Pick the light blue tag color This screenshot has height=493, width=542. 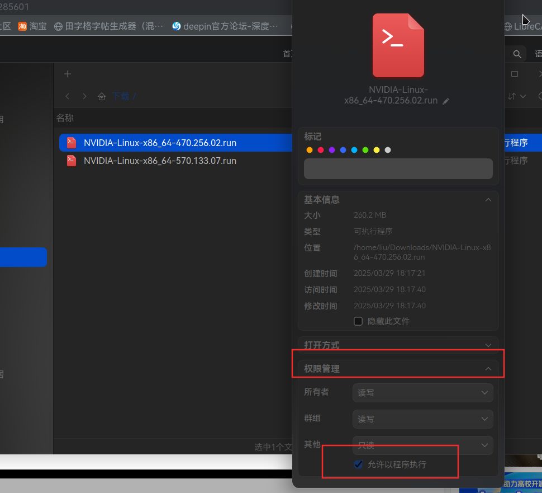point(354,150)
